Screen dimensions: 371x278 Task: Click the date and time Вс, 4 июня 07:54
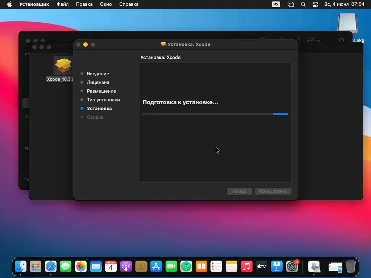pyautogui.click(x=344, y=4)
